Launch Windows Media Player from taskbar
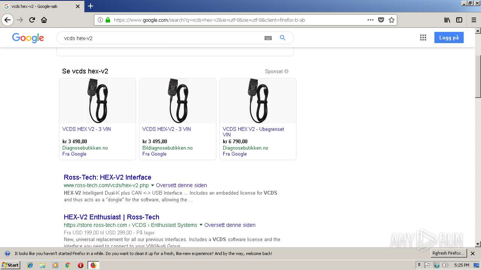 pyautogui.click(x=55, y=265)
